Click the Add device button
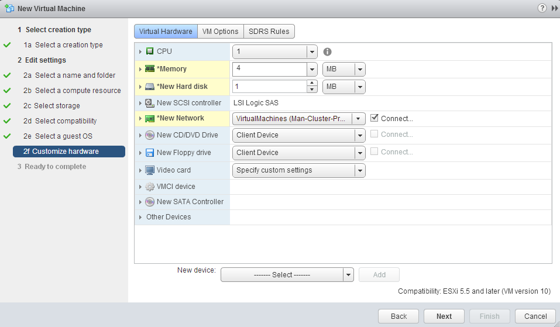 (x=379, y=275)
